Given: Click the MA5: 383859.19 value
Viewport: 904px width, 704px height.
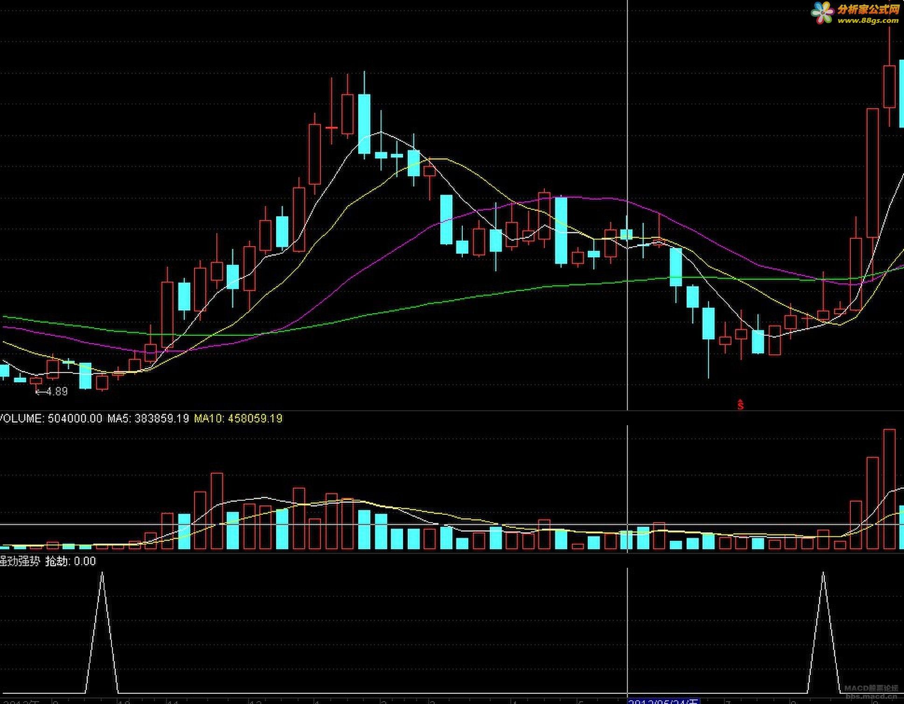Looking at the screenshot, I should coord(148,418).
